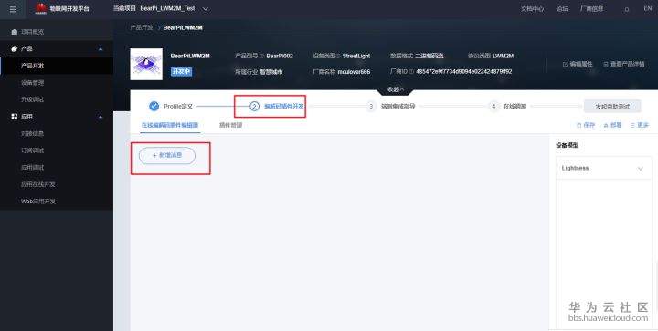Go to step 1 Profile定义
Screen dimensions: 658x331
coord(171,107)
